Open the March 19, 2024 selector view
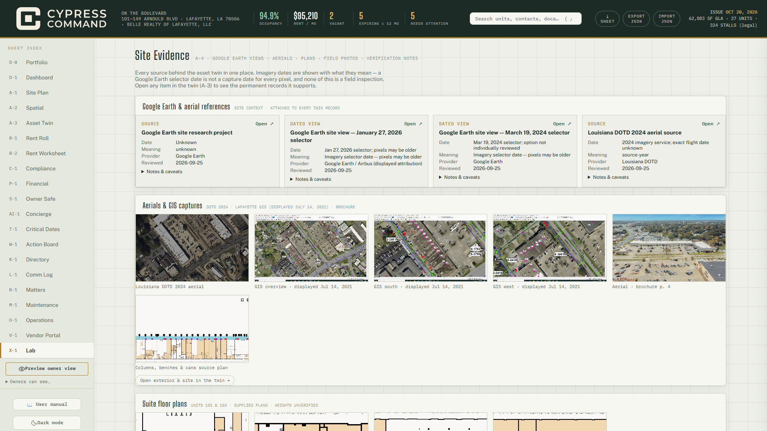The height and width of the screenshot is (431, 767). (x=562, y=124)
